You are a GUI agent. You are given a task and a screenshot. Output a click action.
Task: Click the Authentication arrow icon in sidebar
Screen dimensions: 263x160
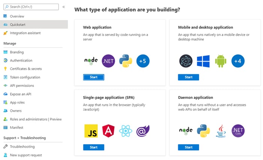(5, 60)
